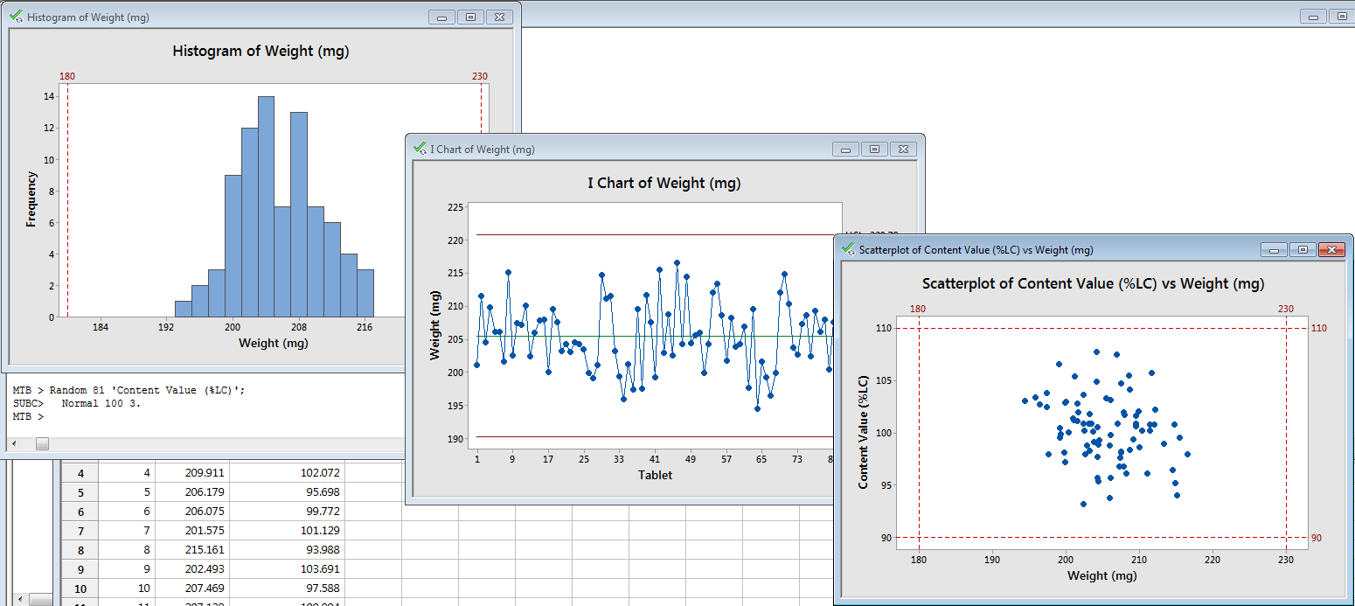1355x606 pixels.
Task: Restore the background window at top right
Action: click(x=1342, y=16)
